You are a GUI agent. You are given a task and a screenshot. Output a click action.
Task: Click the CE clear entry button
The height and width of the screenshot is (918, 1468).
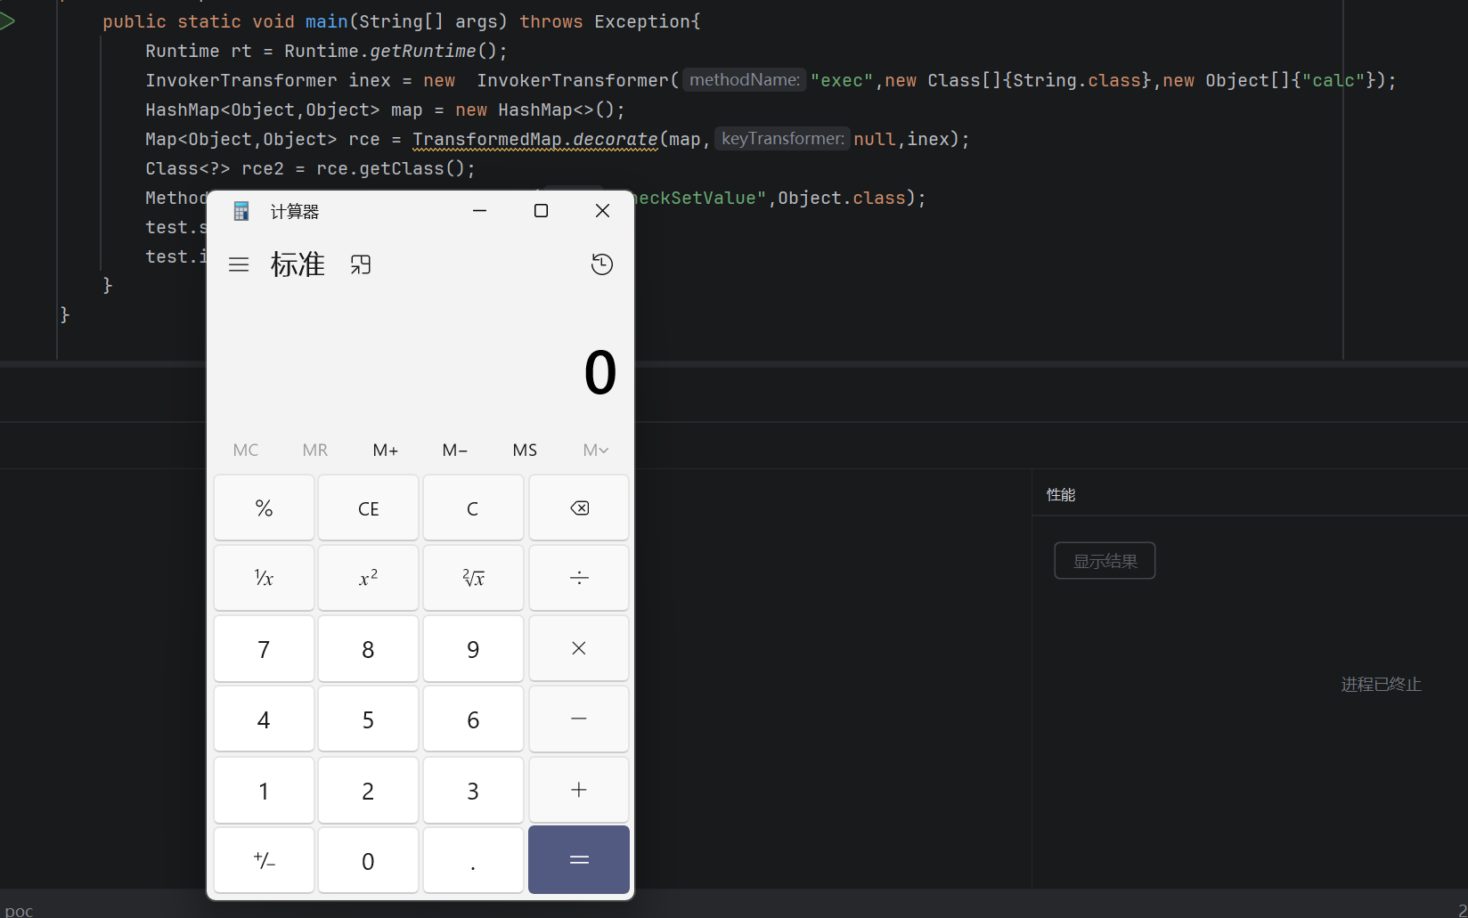click(x=368, y=508)
